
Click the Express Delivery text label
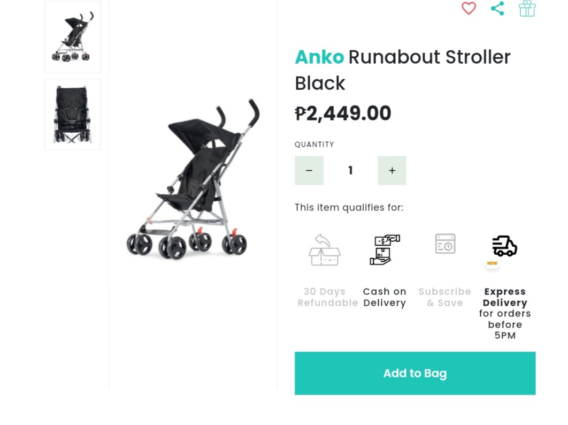505,297
